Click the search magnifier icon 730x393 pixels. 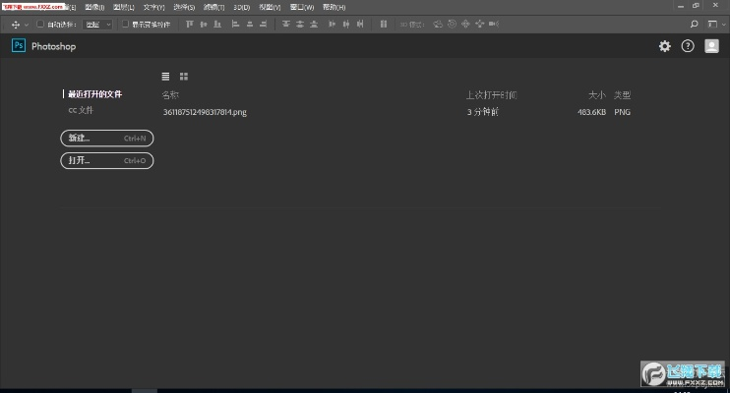[x=694, y=24]
